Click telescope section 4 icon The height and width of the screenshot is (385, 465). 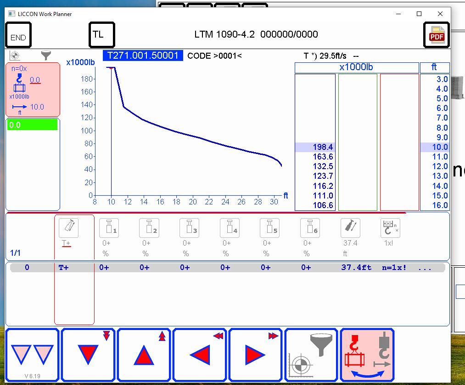pos(230,228)
